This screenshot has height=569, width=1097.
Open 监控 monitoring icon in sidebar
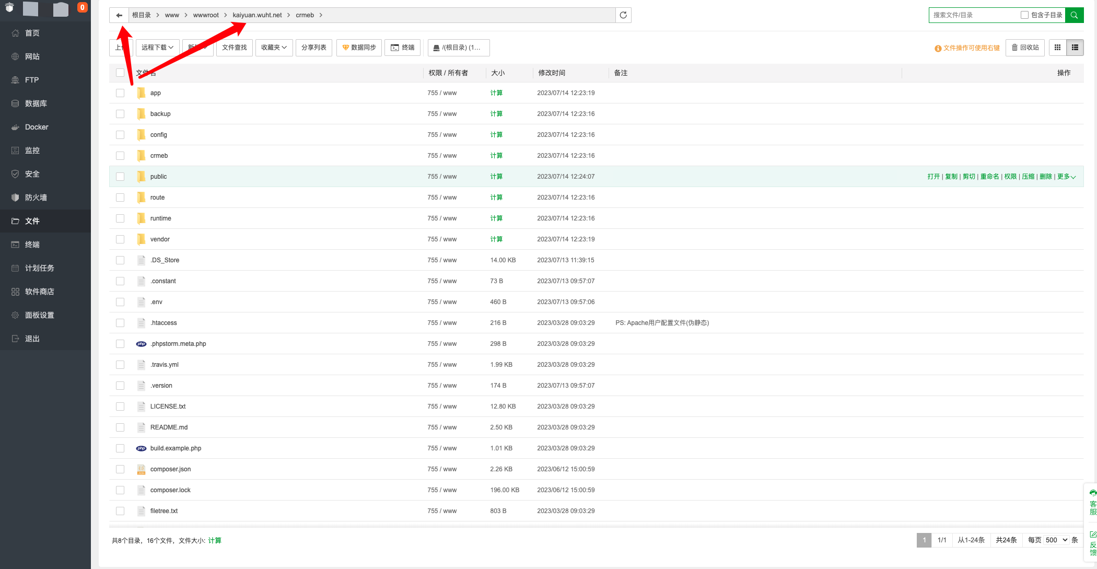coord(15,150)
